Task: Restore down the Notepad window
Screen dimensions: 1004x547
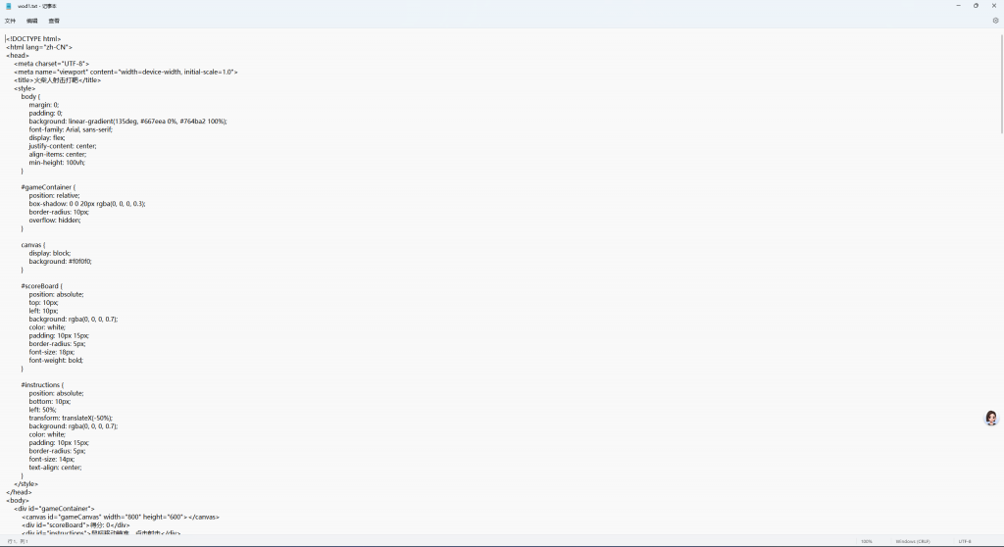Action: [x=976, y=5]
